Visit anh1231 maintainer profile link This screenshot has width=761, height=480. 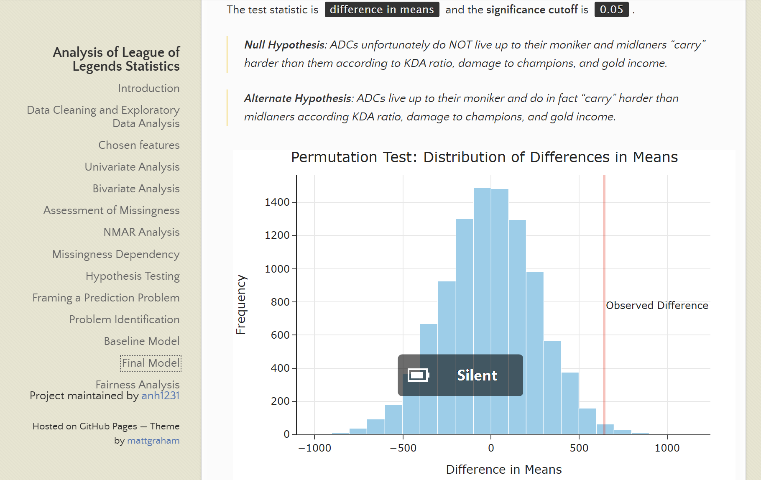(x=161, y=396)
